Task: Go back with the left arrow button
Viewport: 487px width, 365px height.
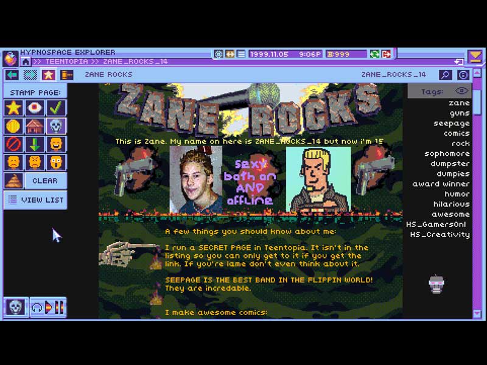Action: click(12, 75)
